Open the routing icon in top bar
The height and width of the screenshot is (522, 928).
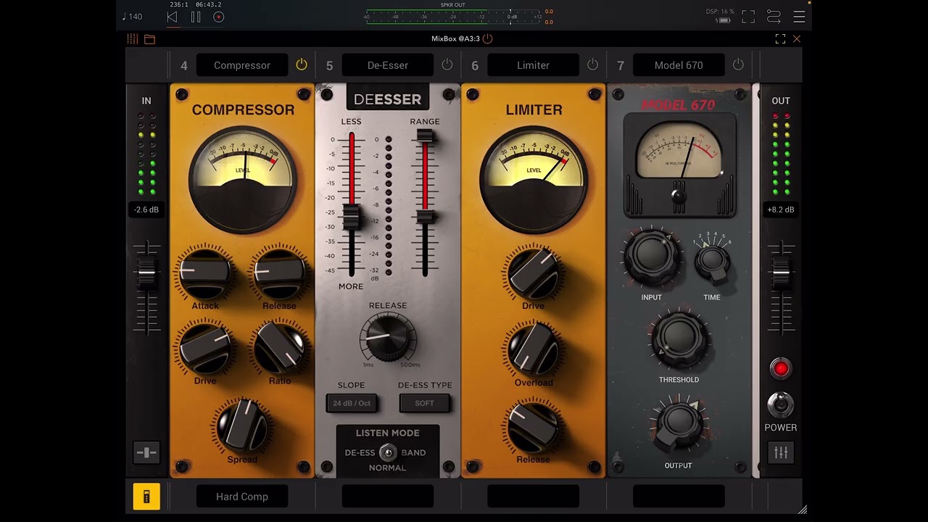774,17
